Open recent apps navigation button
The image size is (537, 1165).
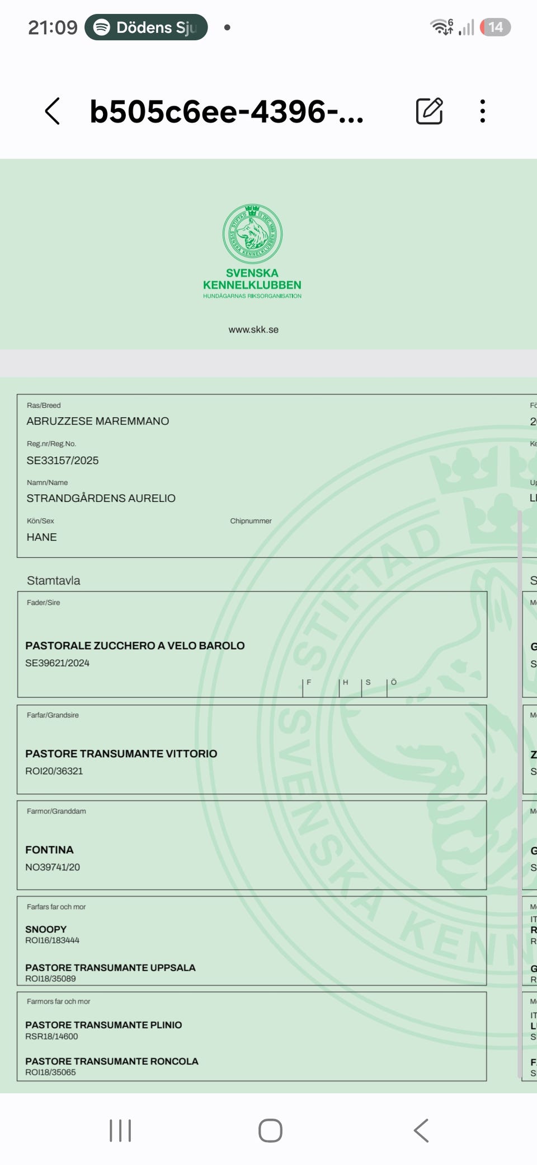[x=120, y=1130]
